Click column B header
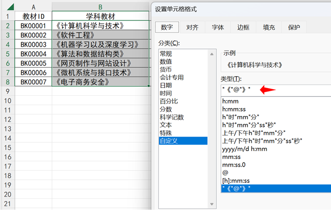This screenshot has width=331, height=210. [x=100, y=6]
